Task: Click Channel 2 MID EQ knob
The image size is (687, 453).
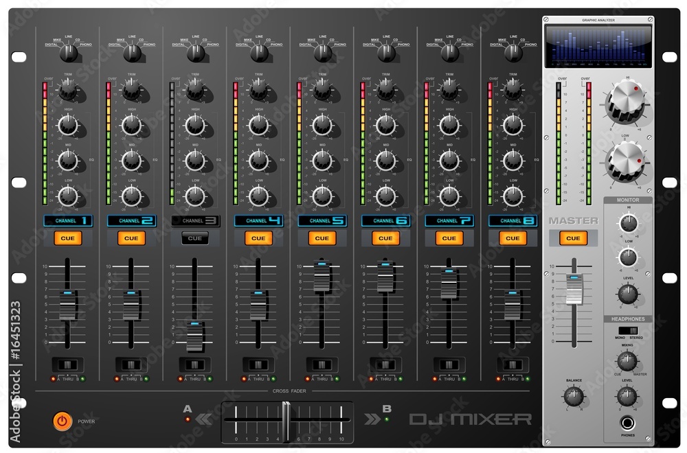Action: tap(131, 161)
